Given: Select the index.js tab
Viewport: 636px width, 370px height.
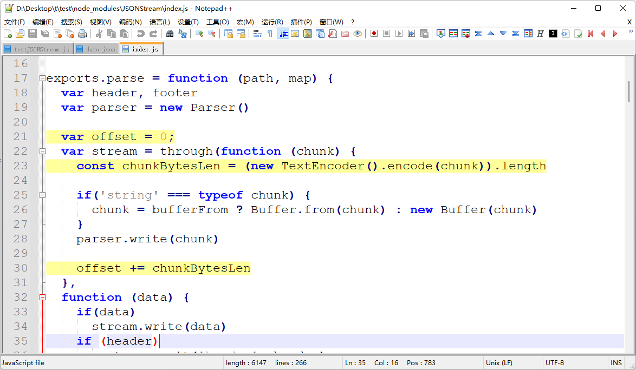Looking at the screenshot, I should tap(141, 49).
